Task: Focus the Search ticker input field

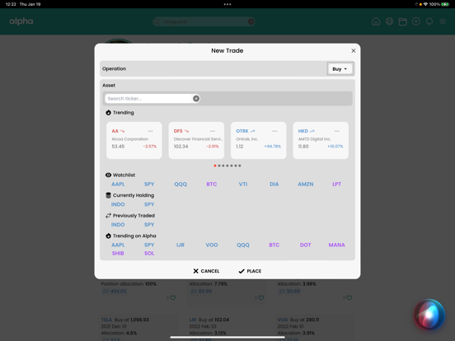Action: click(x=148, y=99)
